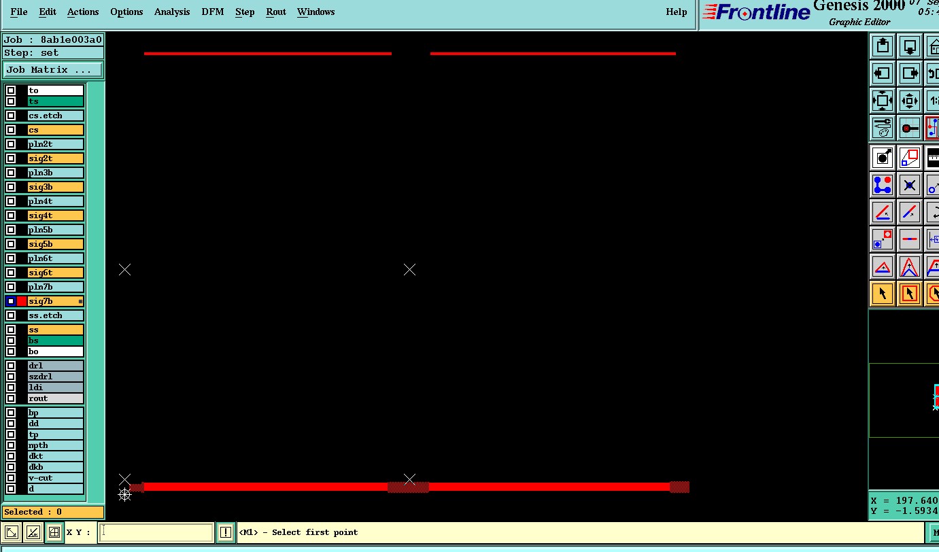Open the wrench and palette tools icon
This screenshot has width=939, height=552.
point(882,128)
